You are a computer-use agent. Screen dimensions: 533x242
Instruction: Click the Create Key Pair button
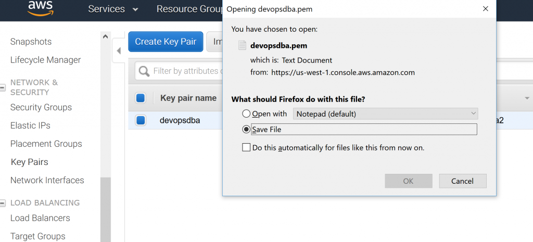click(x=166, y=42)
